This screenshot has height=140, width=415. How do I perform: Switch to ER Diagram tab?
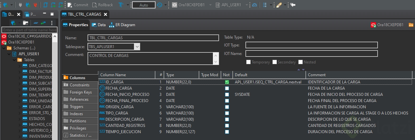122,25
